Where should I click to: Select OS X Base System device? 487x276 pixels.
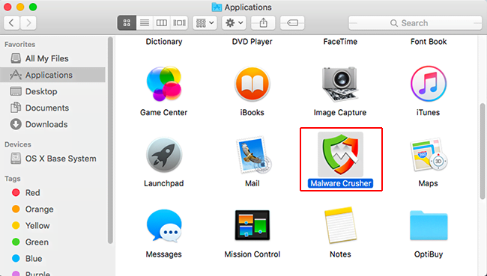click(x=52, y=159)
